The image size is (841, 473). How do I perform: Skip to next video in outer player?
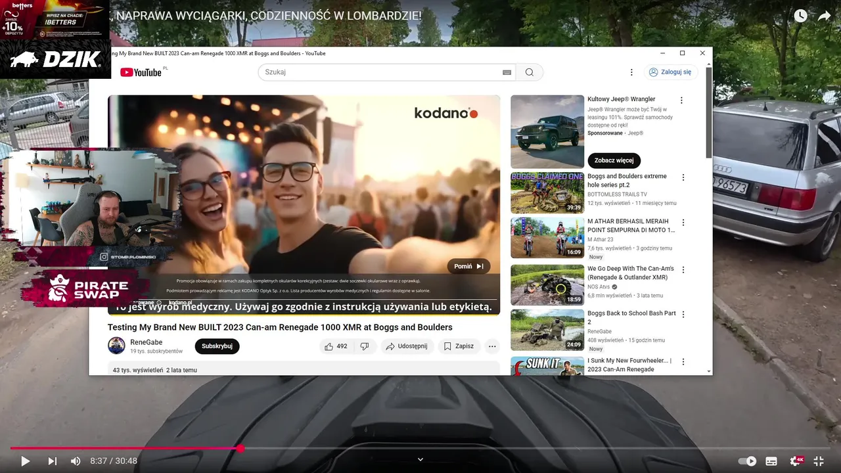(x=53, y=461)
